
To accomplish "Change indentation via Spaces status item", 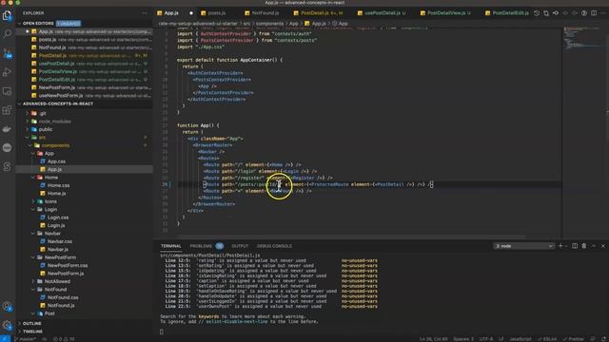I will click(x=463, y=339).
